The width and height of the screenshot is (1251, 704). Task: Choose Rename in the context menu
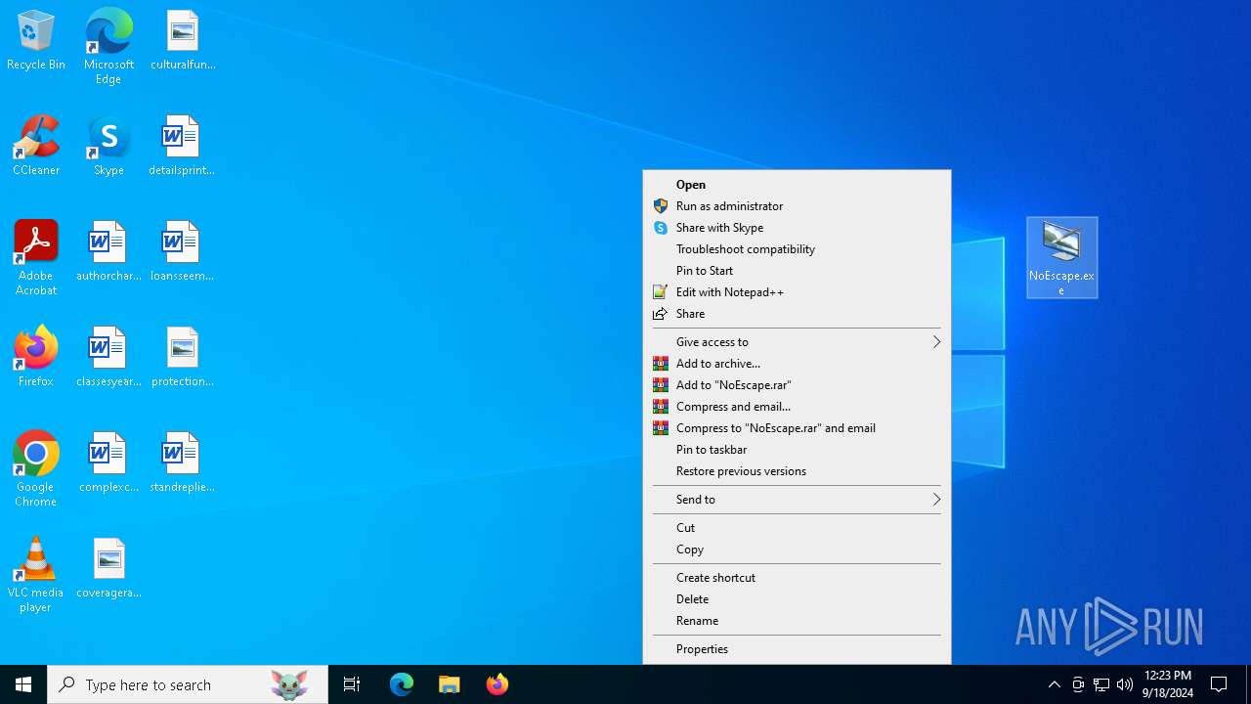coord(797,621)
